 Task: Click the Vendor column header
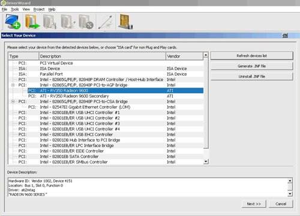184,56
